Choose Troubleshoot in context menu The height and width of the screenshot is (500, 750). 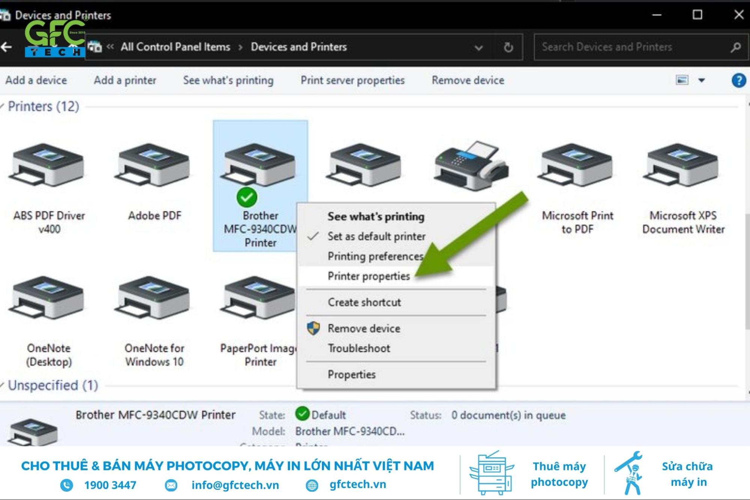pyautogui.click(x=359, y=348)
